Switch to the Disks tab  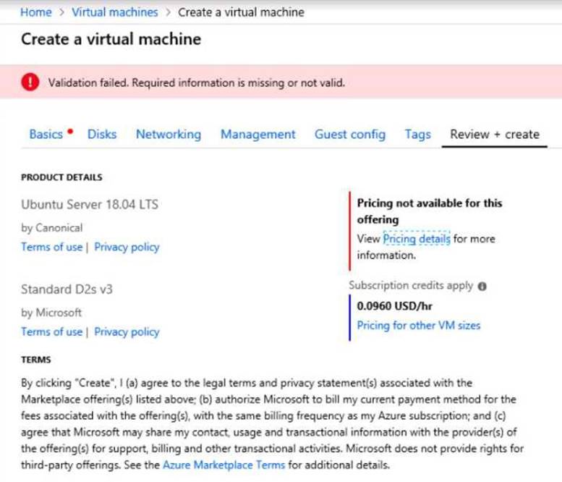click(102, 134)
